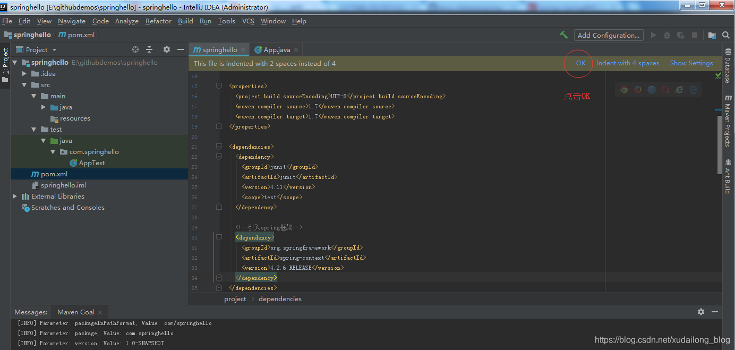The height and width of the screenshot is (350, 735).
Task: Click the Search Everywhere magnifier icon
Action: coord(726,35)
